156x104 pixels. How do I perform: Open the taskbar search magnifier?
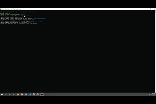coord(6,94)
